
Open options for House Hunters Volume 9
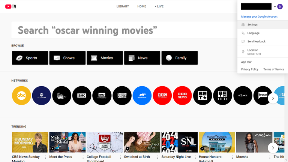(x=232, y=157)
